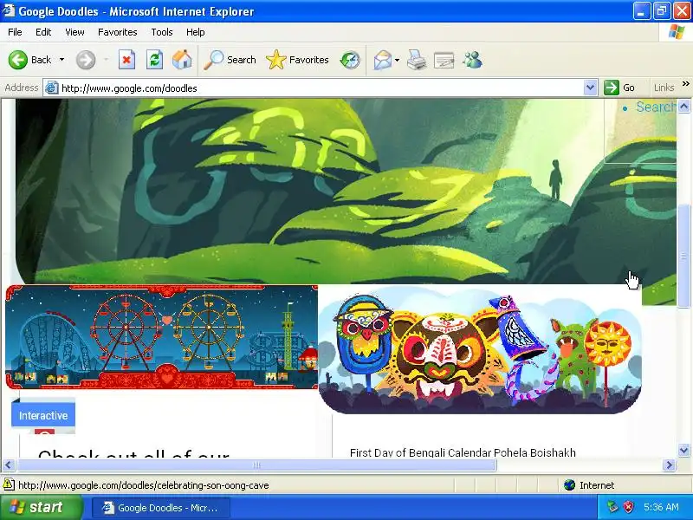This screenshot has width=693, height=520.
Task: Click the address bar URL field
Action: tap(321, 88)
